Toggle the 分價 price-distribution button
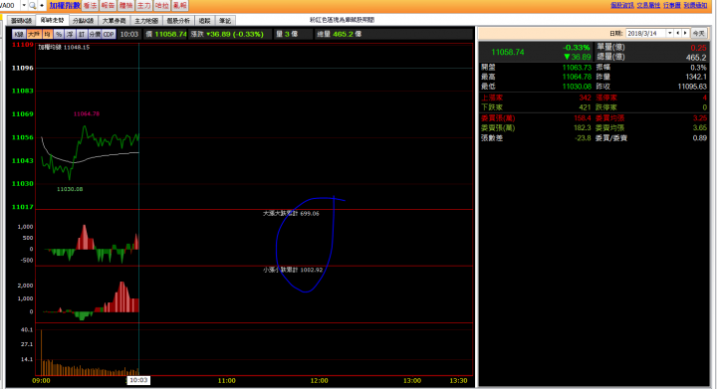717x389 pixels. pyautogui.click(x=95, y=34)
